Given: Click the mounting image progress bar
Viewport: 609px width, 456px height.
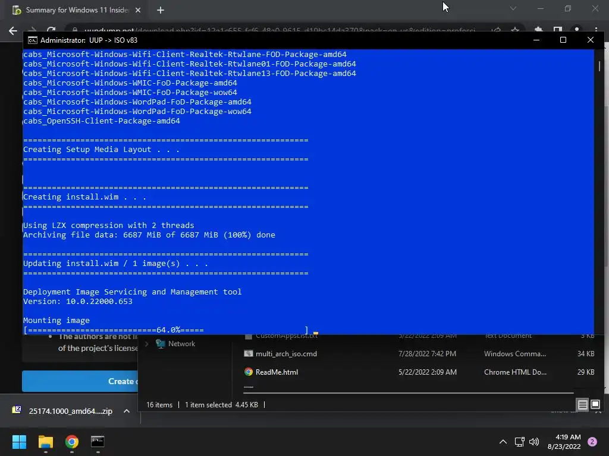Looking at the screenshot, I should (x=166, y=330).
